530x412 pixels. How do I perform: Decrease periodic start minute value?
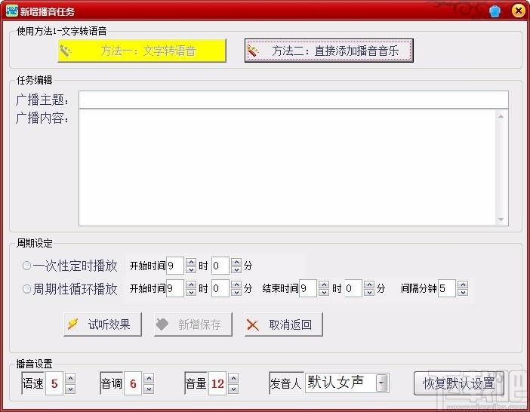click(236, 292)
